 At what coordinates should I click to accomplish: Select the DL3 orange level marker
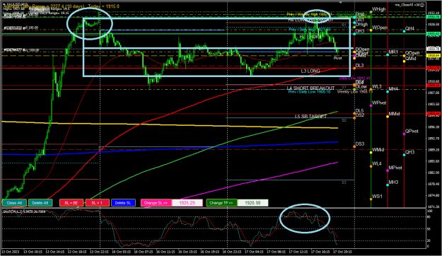tap(354, 67)
